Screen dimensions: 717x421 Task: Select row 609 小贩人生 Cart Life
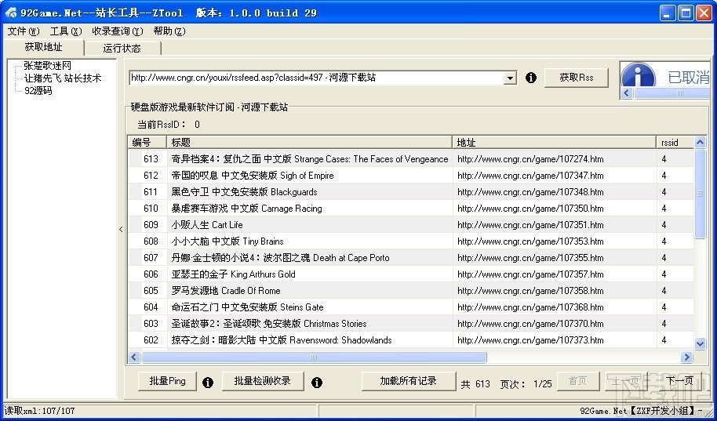[410, 225]
